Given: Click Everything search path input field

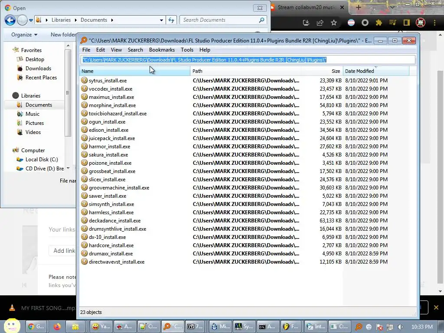Looking at the screenshot, I should [x=248, y=60].
